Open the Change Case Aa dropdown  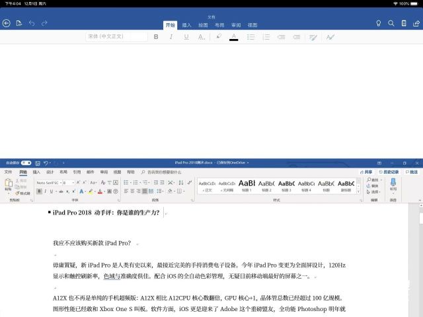click(93, 183)
